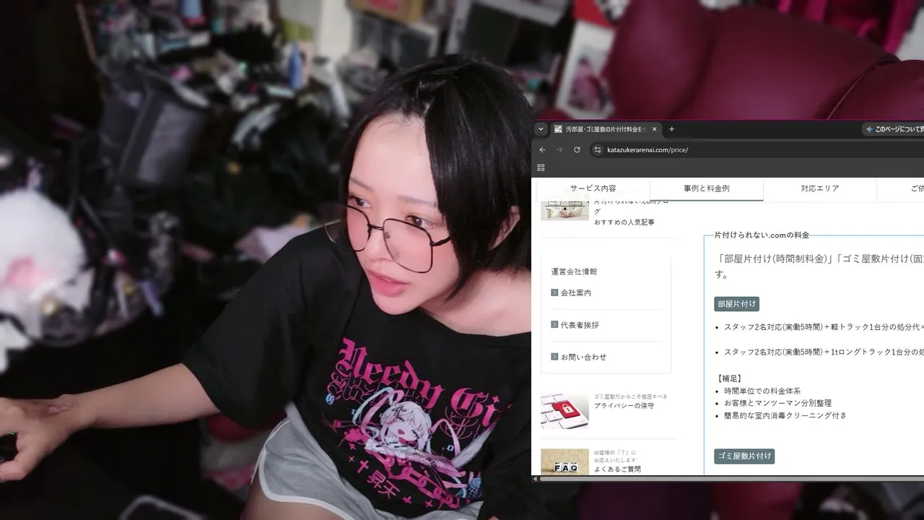The width and height of the screenshot is (924, 520).
Task: Click the 片付けられない.comの料金 section heading
Action: pos(762,235)
